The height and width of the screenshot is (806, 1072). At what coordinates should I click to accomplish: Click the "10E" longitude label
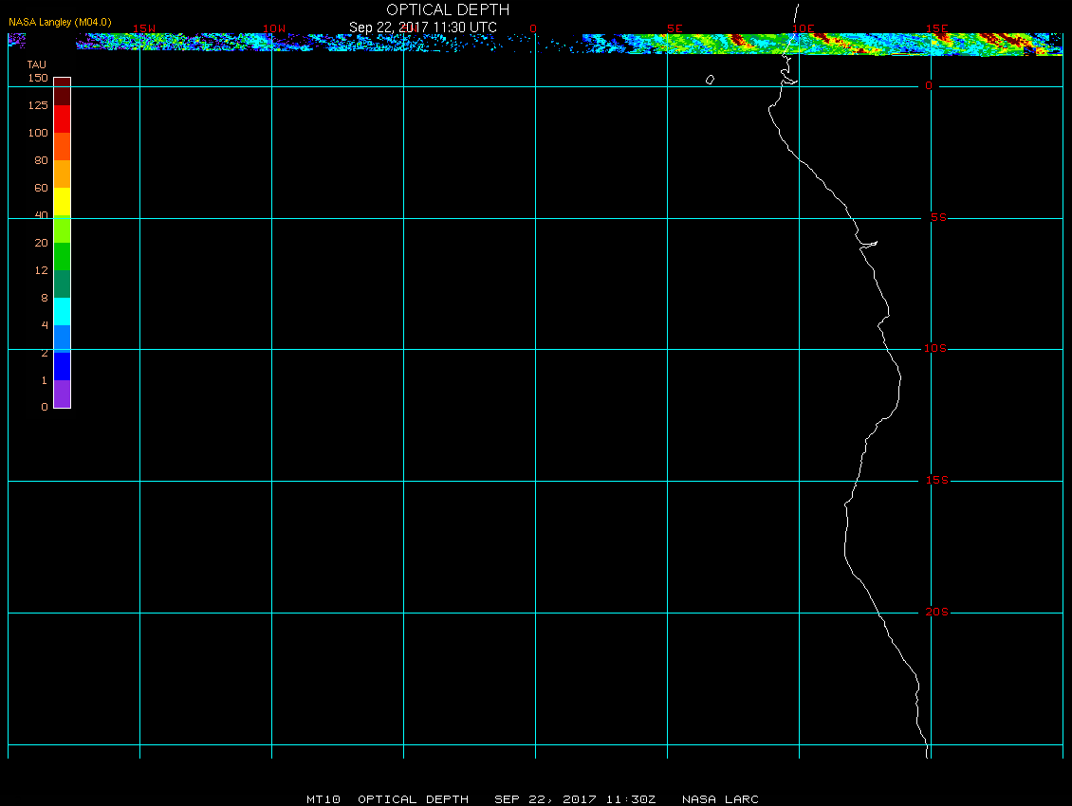pos(804,28)
